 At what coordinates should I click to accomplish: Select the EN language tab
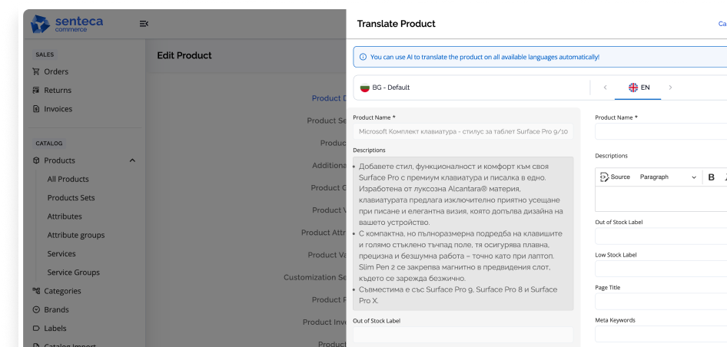(x=639, y=88)
